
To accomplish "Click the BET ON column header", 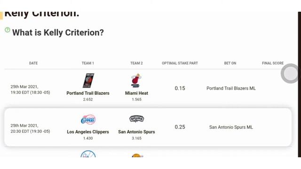I will (x=230, y=63).
